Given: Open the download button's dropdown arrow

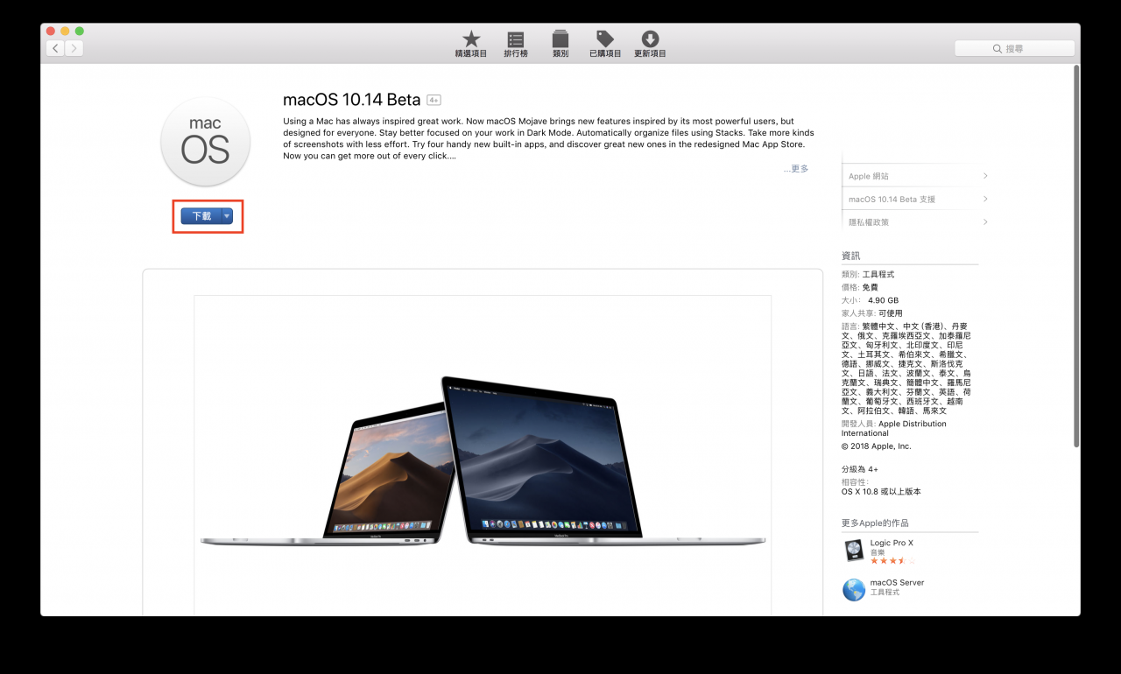Looking at the screenshot, I should pyautogui.click(x=227, y=216).
